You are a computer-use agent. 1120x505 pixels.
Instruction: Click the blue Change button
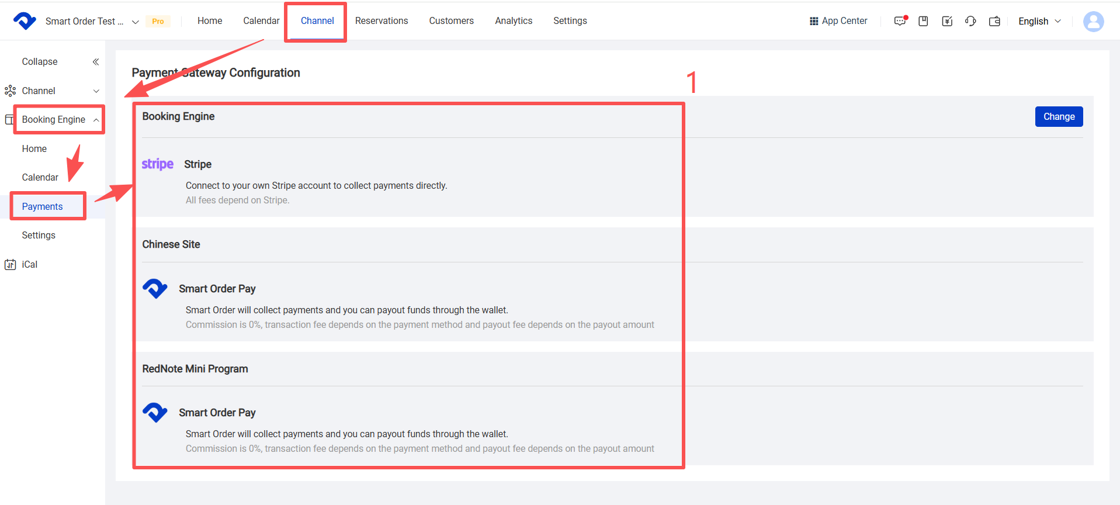click(1059, 116)
